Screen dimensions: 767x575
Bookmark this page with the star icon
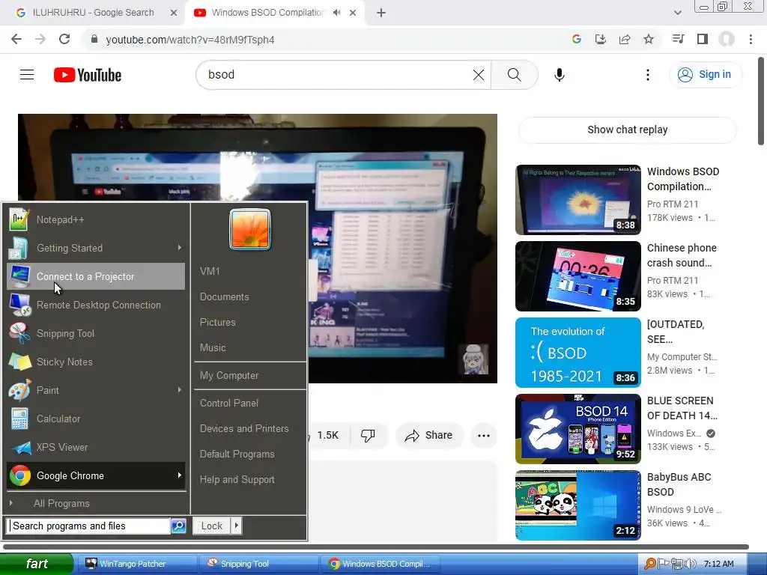pyautogui.click(x=649, y=39)
